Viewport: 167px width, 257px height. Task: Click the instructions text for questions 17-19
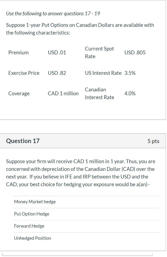coord(53,14)
